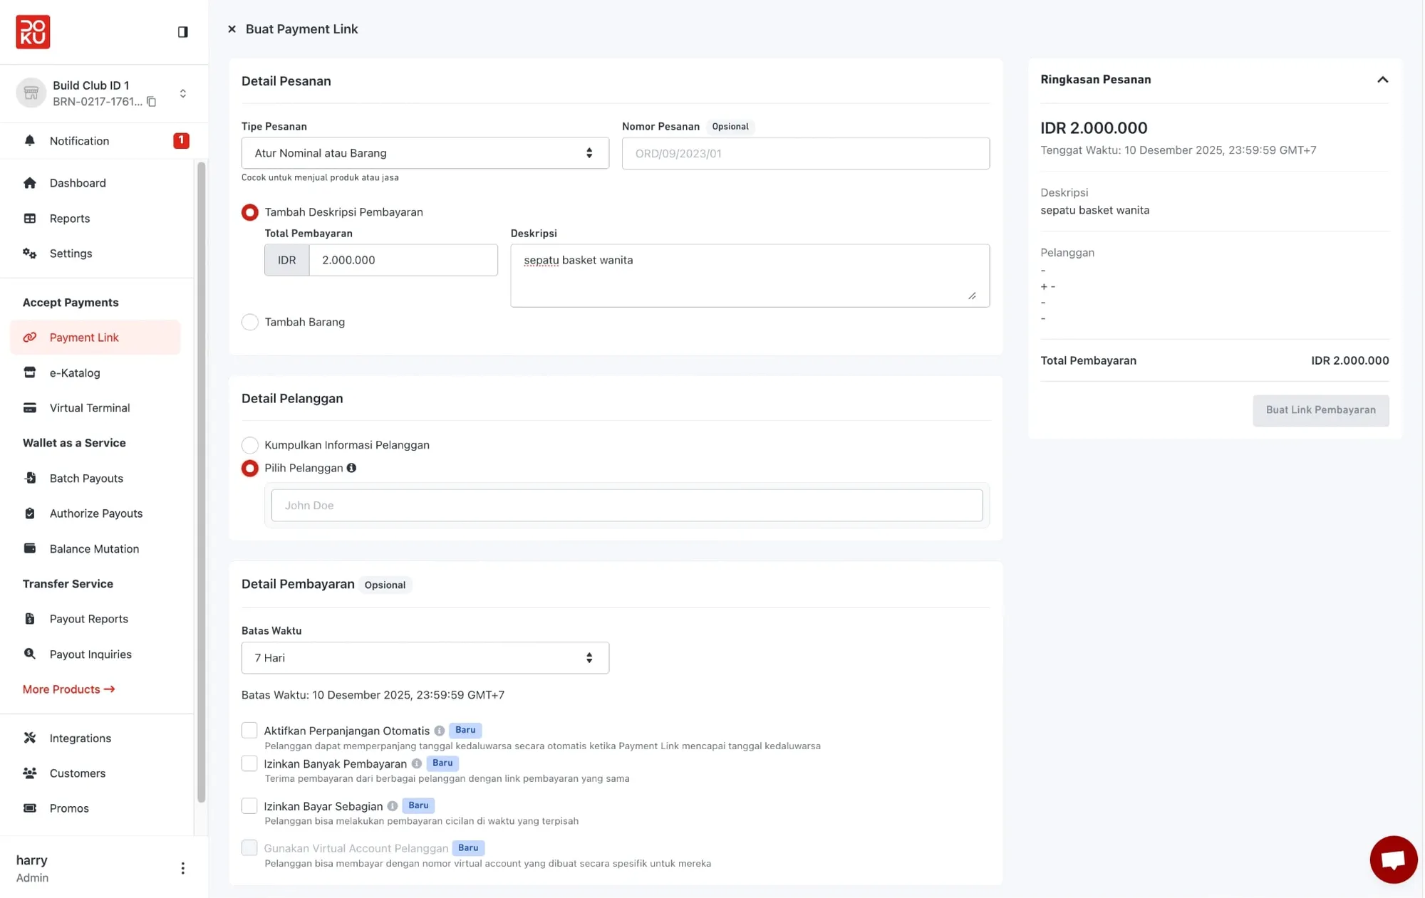This screenshot has width=1425, height=898.
Task: Copy the BRN business ID
Action: click(152, 102)
